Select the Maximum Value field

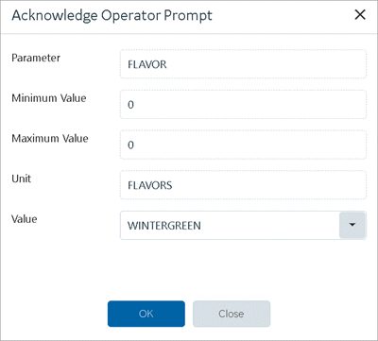[243, 145]
